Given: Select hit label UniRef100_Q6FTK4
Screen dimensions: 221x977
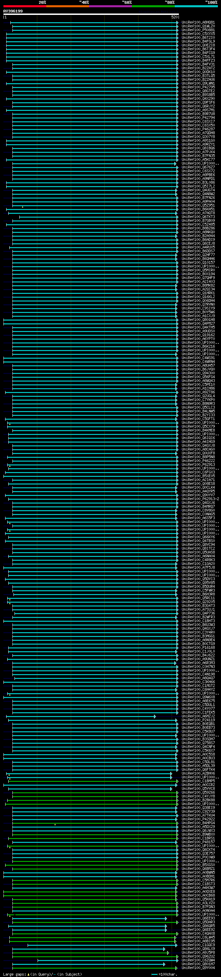Looking at the screenshot, I should 198,769.
